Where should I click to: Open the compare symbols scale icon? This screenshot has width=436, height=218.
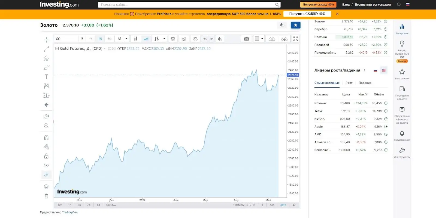click(x=195, y=39)
